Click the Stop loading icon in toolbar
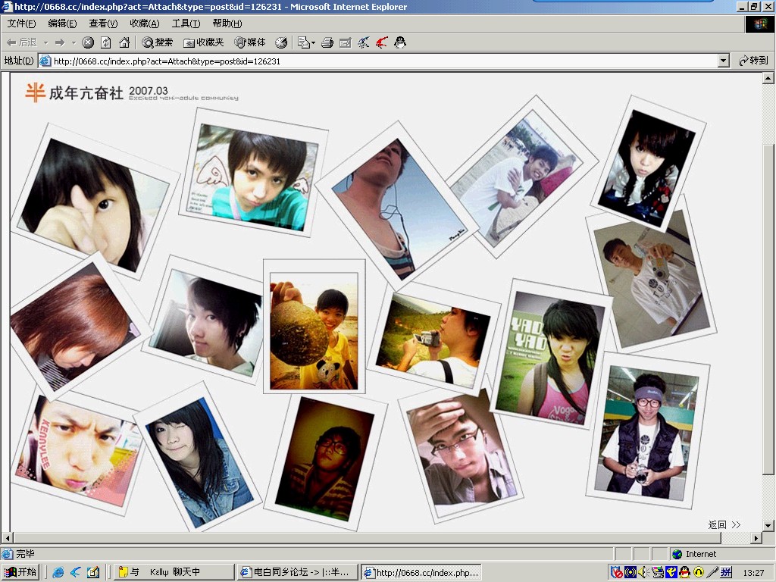Viewport: 776px width, 582px height. [x=88, y=42]
